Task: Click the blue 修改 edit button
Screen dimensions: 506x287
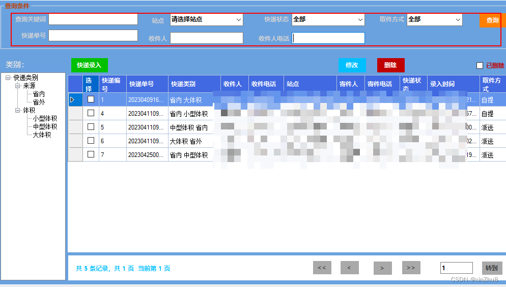Action: point(352,65)
